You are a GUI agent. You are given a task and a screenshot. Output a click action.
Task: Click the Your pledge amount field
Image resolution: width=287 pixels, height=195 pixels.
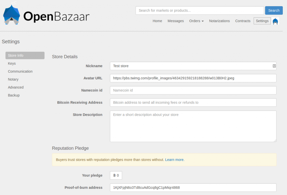116,175
